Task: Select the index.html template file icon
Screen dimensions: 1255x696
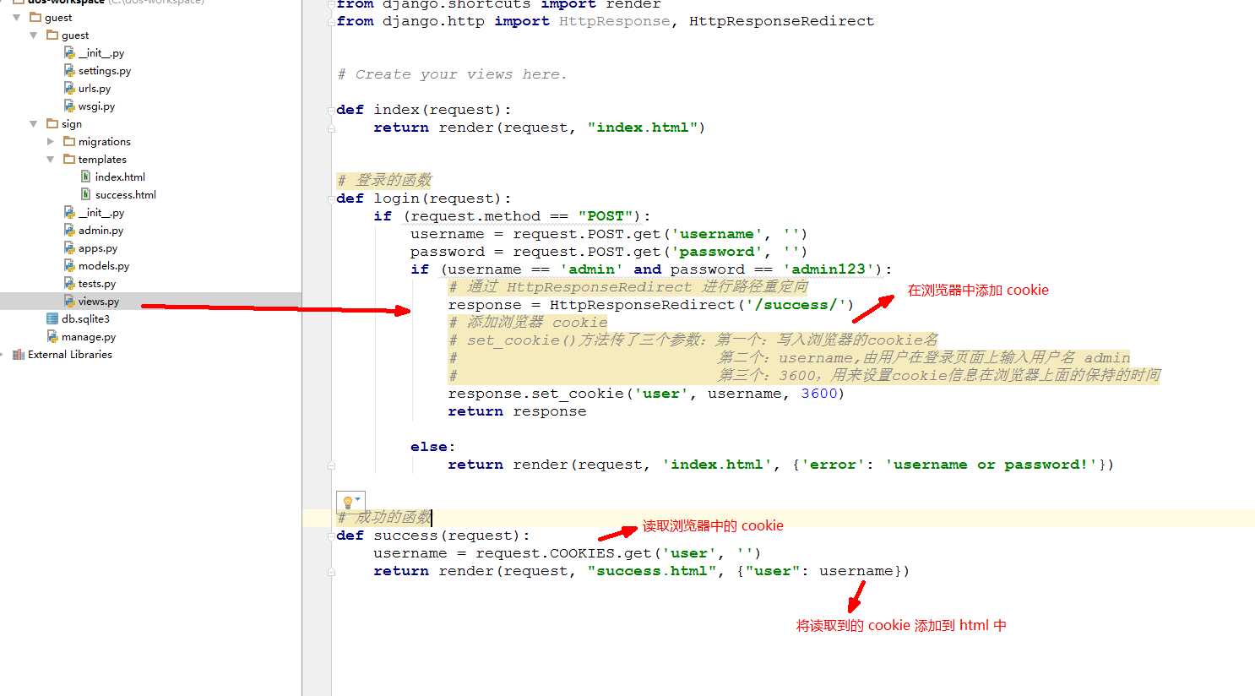Action: point(86,177)
